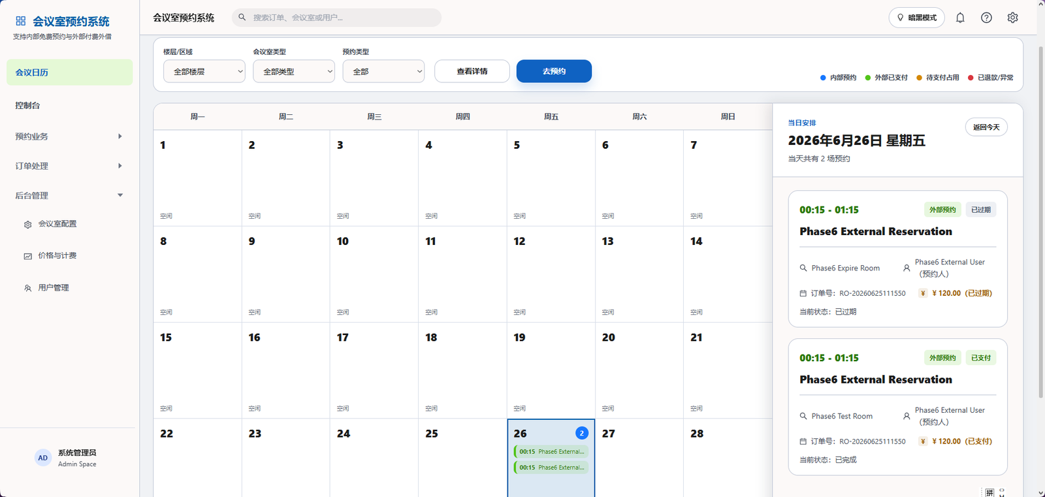Click the 已支付 status tag on the second card
Image resolution: width=1045 pixels, height=497 pixels.
click(981, 358)
